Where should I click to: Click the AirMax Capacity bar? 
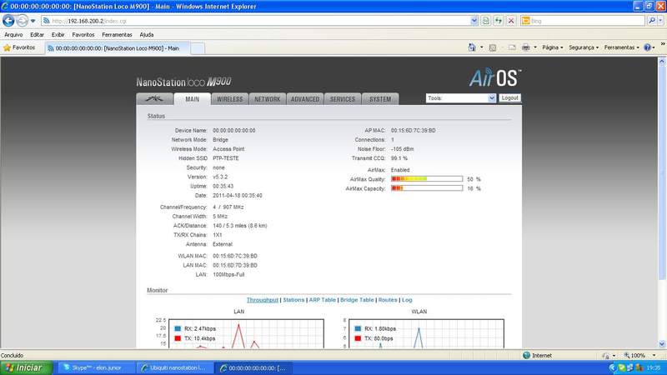427,188
